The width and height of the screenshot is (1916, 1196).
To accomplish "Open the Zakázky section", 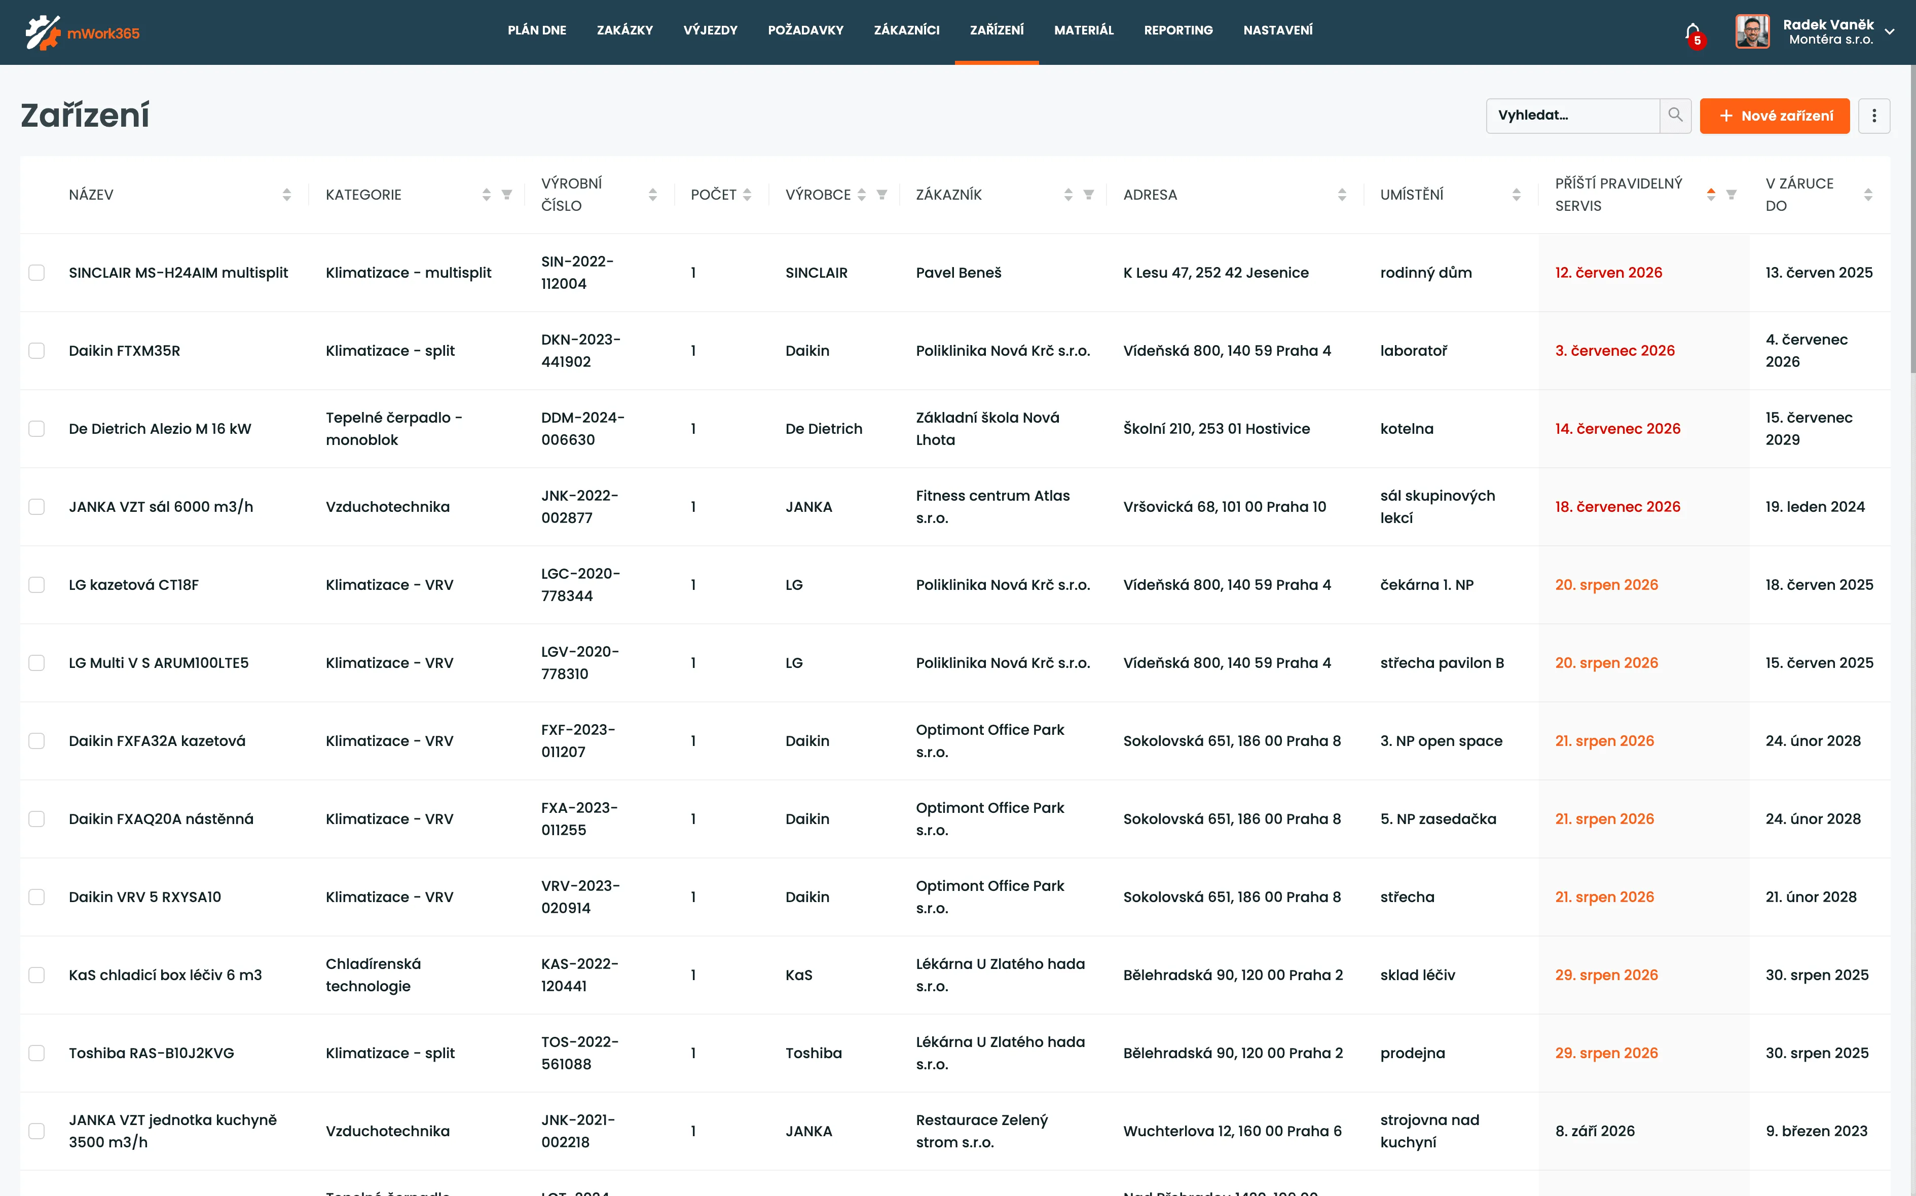I will (x=625, y=30).
